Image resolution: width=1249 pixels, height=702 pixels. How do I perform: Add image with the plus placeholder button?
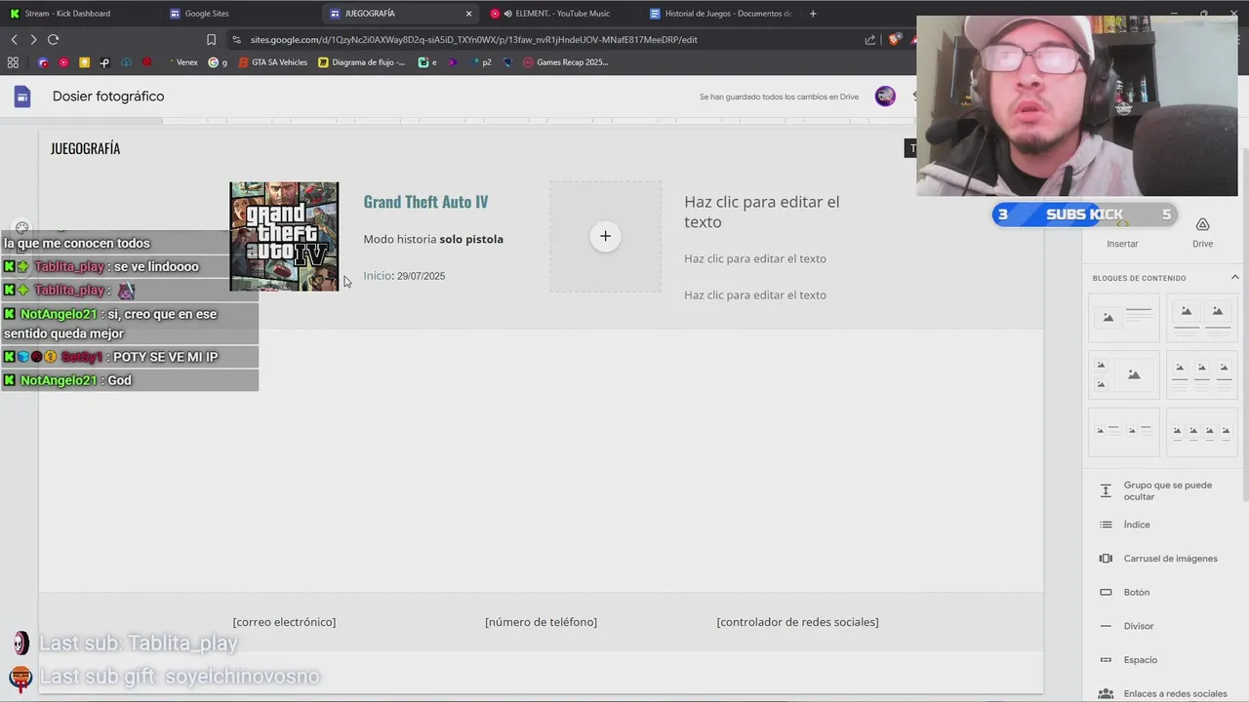tap(605, 236)
